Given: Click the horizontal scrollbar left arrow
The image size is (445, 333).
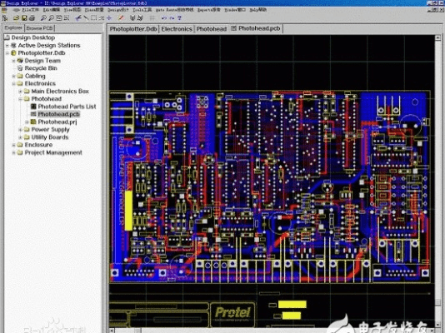Looking at the screenshot, I should 112,331.
